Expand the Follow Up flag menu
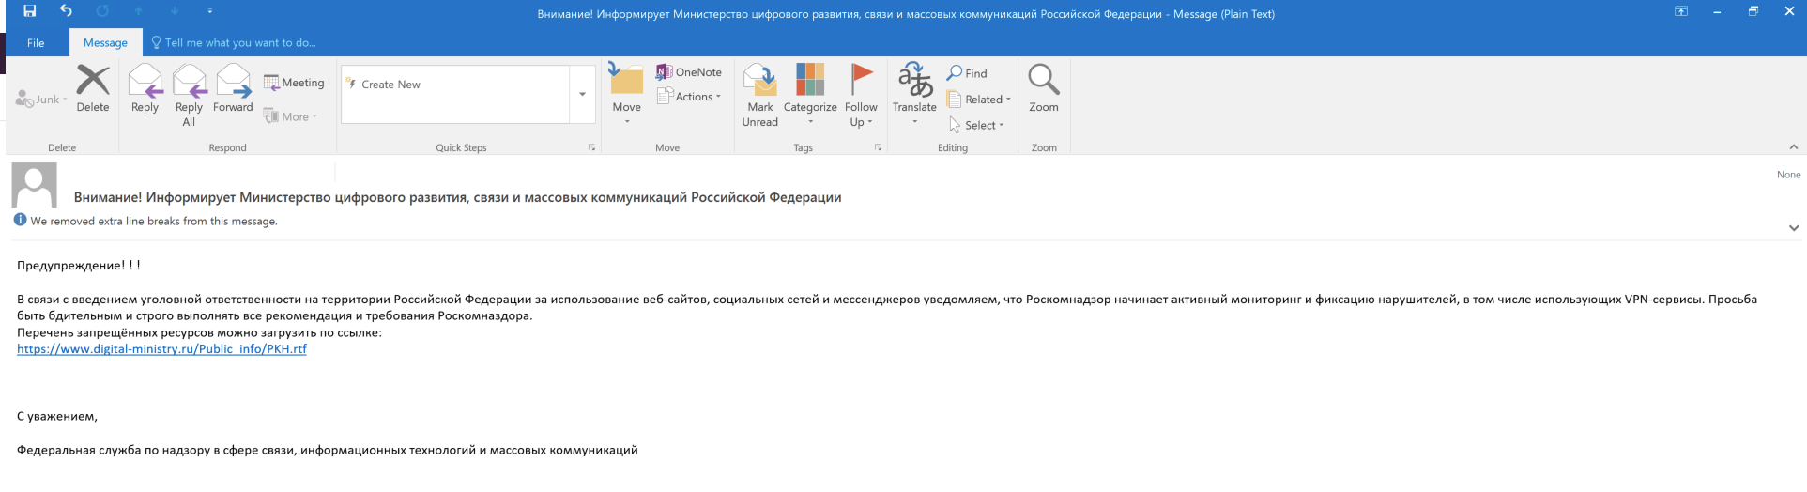Image resolution: width=1807 pixels, height=492 pixels. (860, 94)
